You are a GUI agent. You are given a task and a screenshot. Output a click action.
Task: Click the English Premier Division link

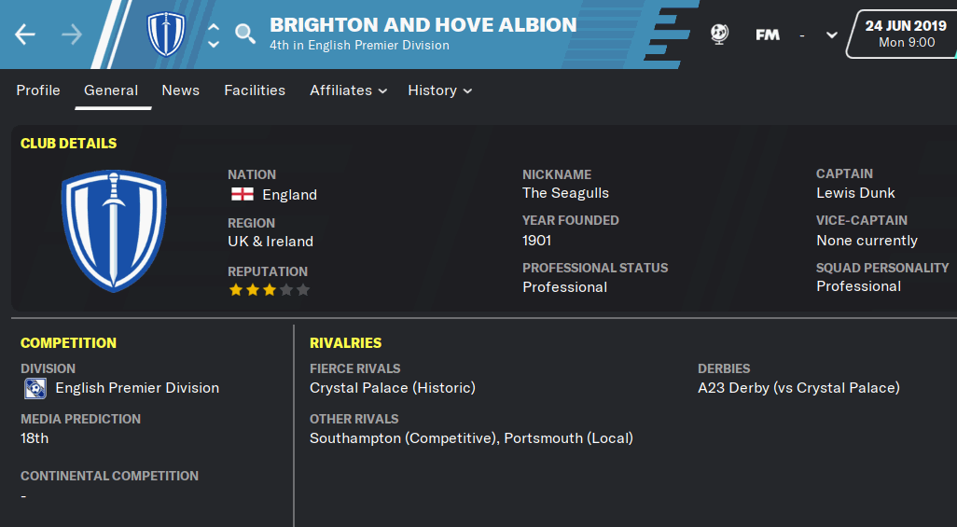point(137,388)
